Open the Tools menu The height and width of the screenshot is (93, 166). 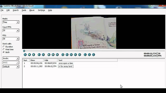(24, 10)
